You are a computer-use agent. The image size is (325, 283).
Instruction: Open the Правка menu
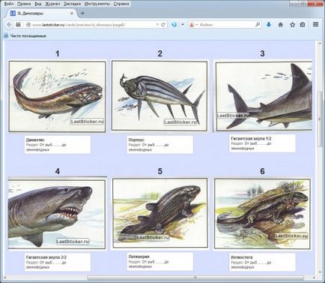[24, 4]
